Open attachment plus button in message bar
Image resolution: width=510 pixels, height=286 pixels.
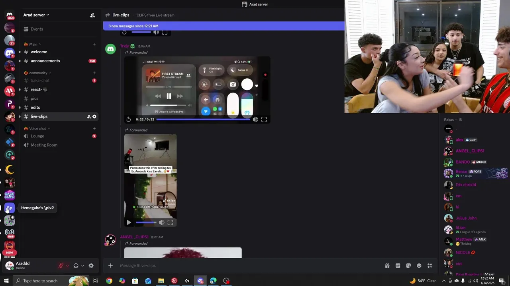110,266
